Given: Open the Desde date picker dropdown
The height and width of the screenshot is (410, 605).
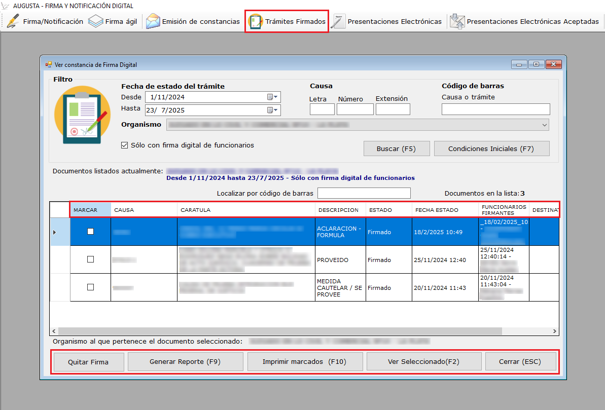Looking at the screenshot, I should pyautogui.click(x=273, y=97).
